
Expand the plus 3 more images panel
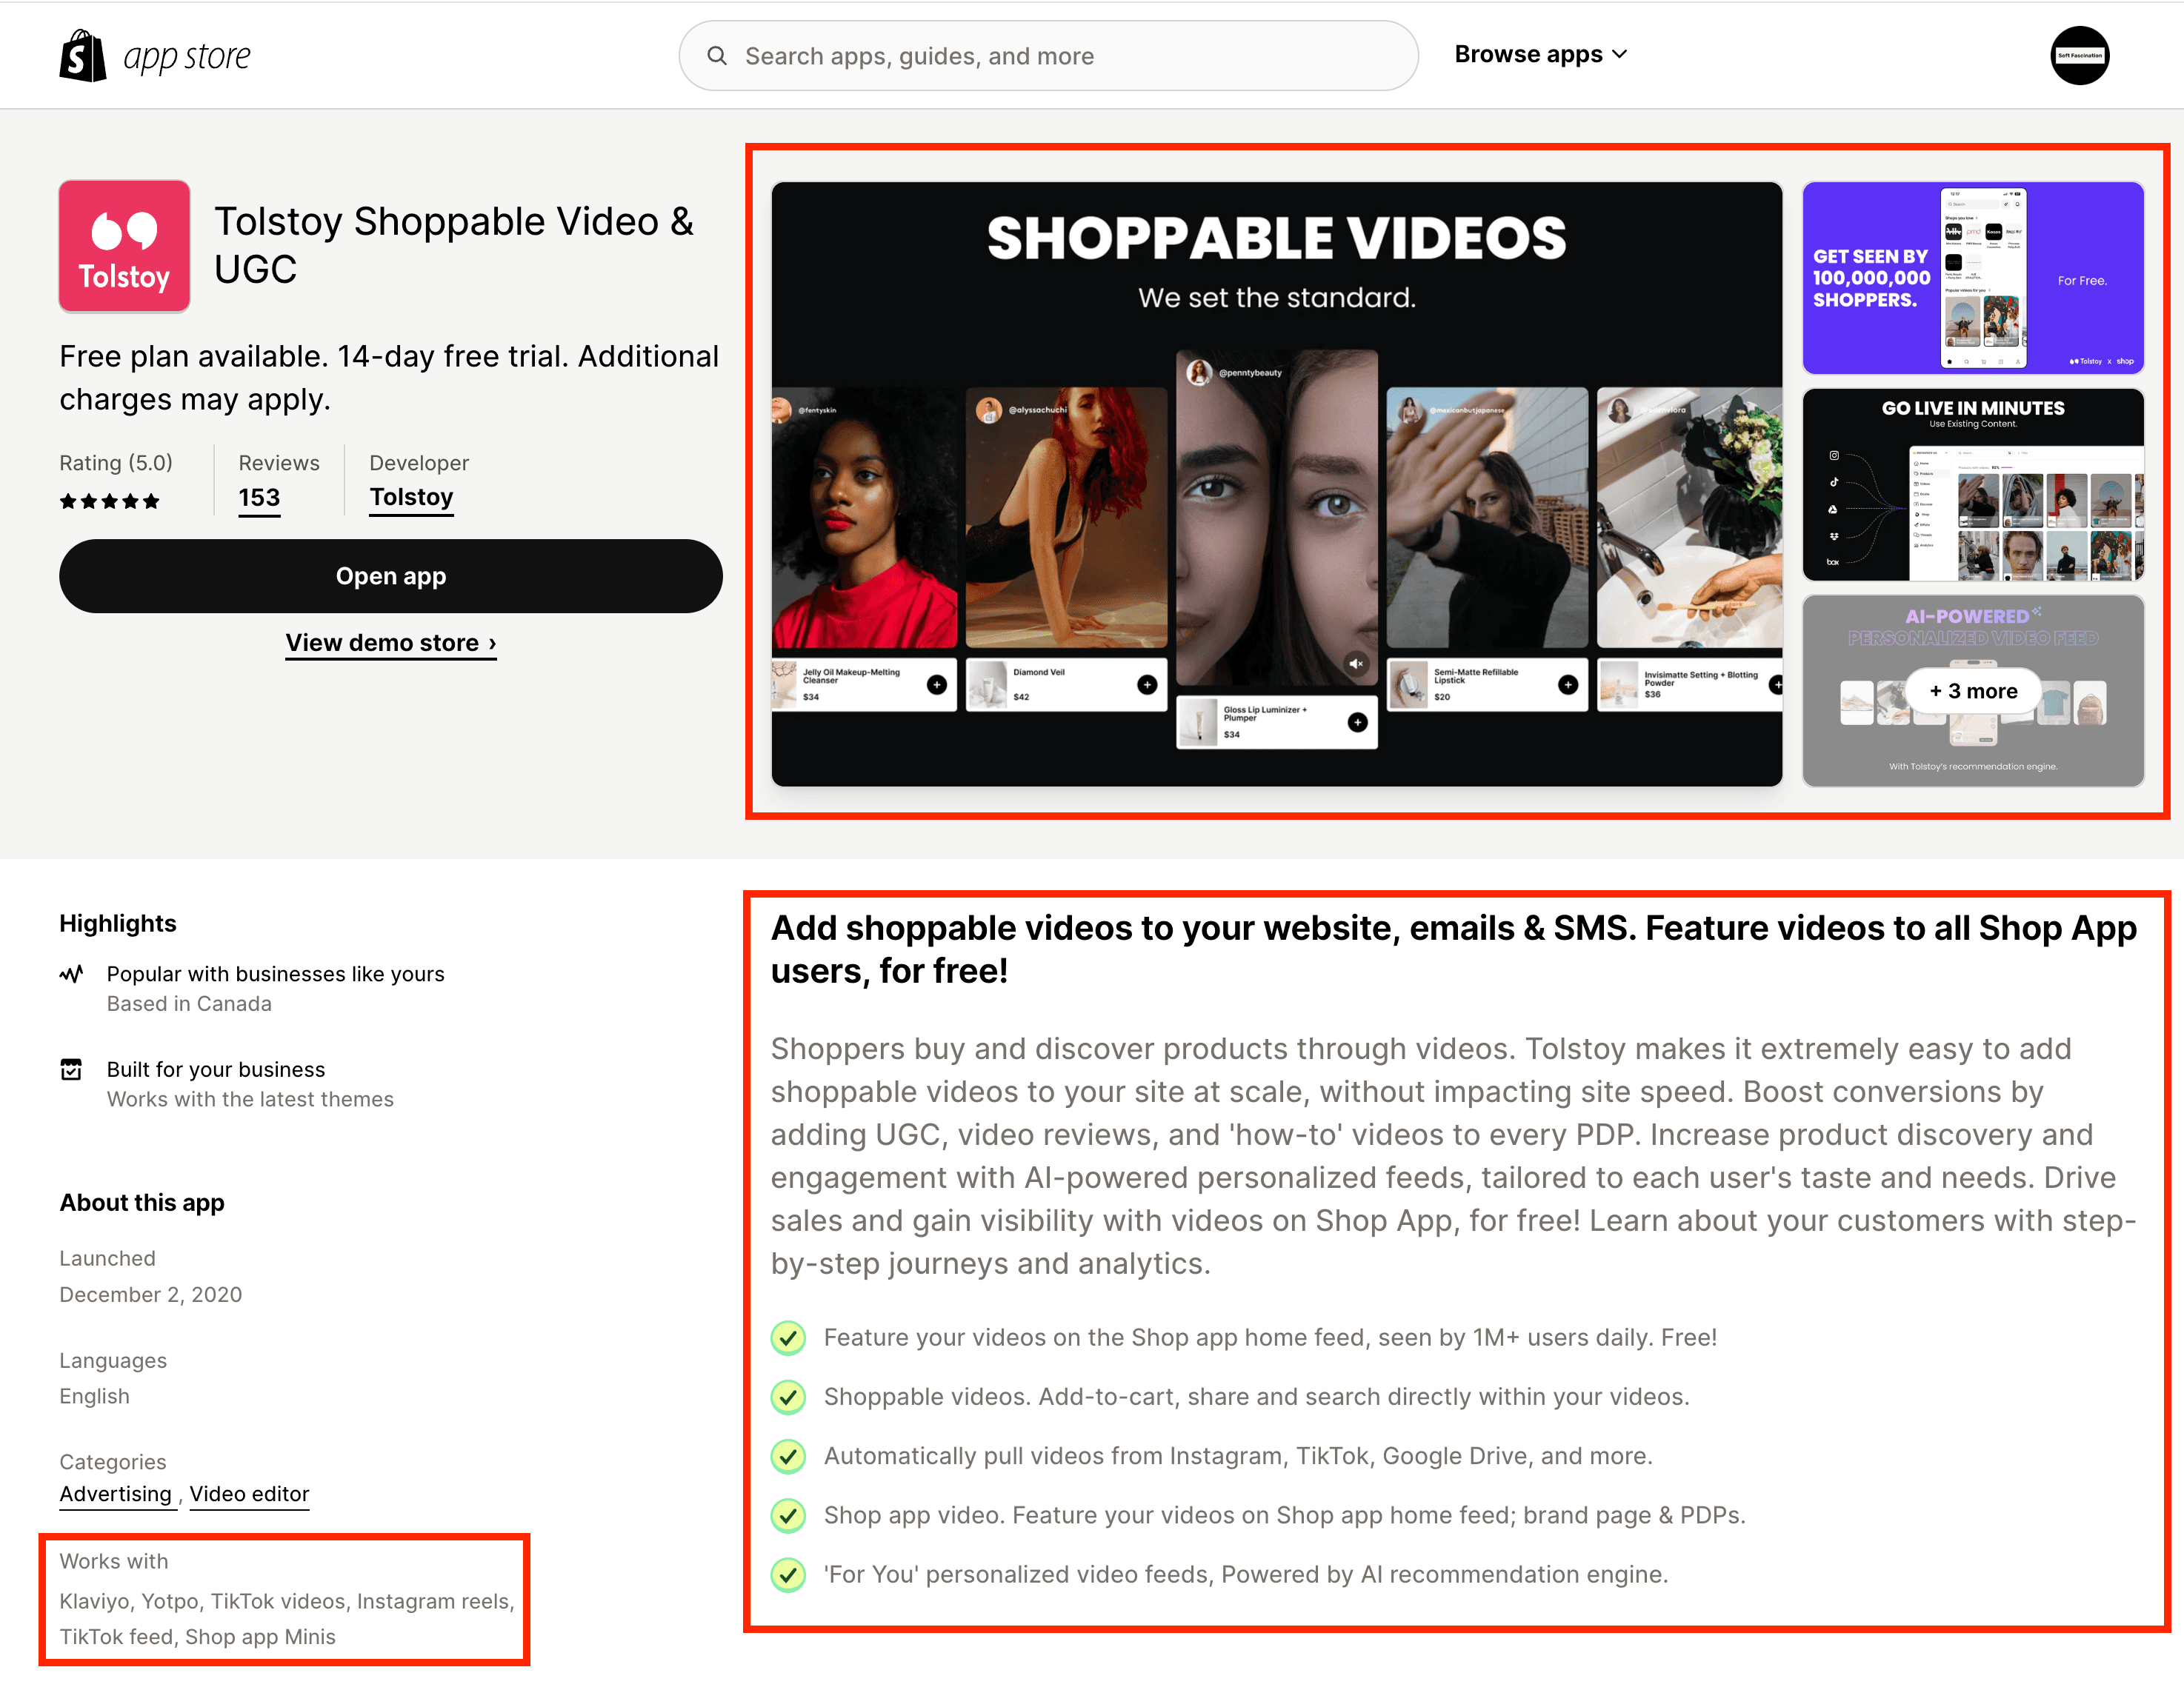1971,689
